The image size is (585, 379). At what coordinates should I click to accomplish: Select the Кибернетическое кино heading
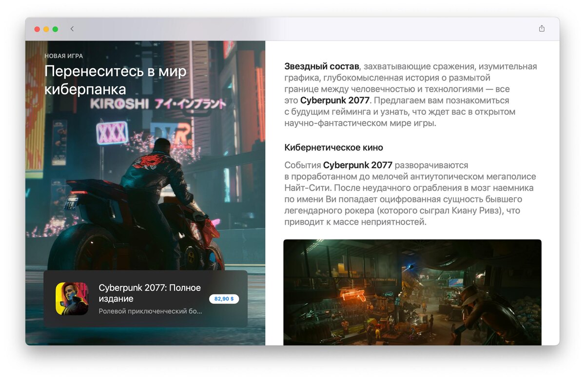[x=333, y=147]
